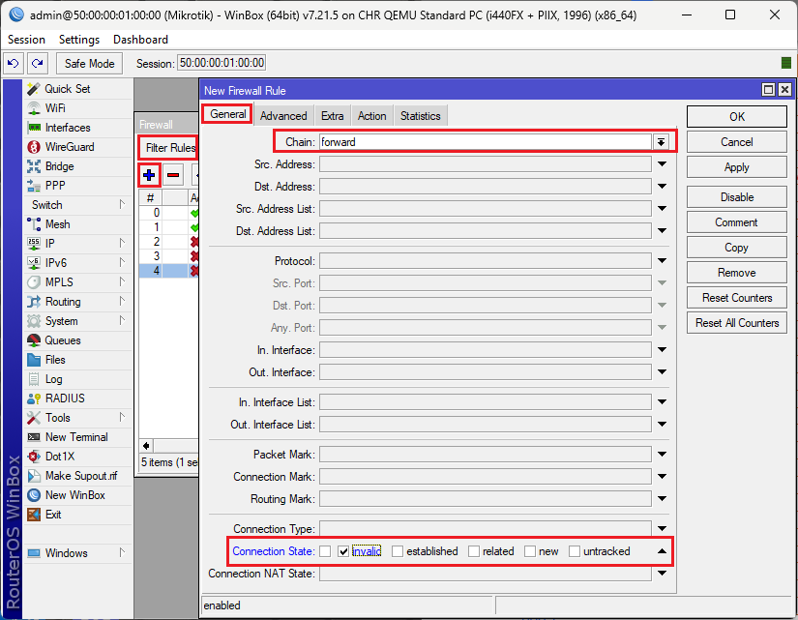798x620 pixels.
Task: Switch to the Action tab
Action: (x=372, y=116)
